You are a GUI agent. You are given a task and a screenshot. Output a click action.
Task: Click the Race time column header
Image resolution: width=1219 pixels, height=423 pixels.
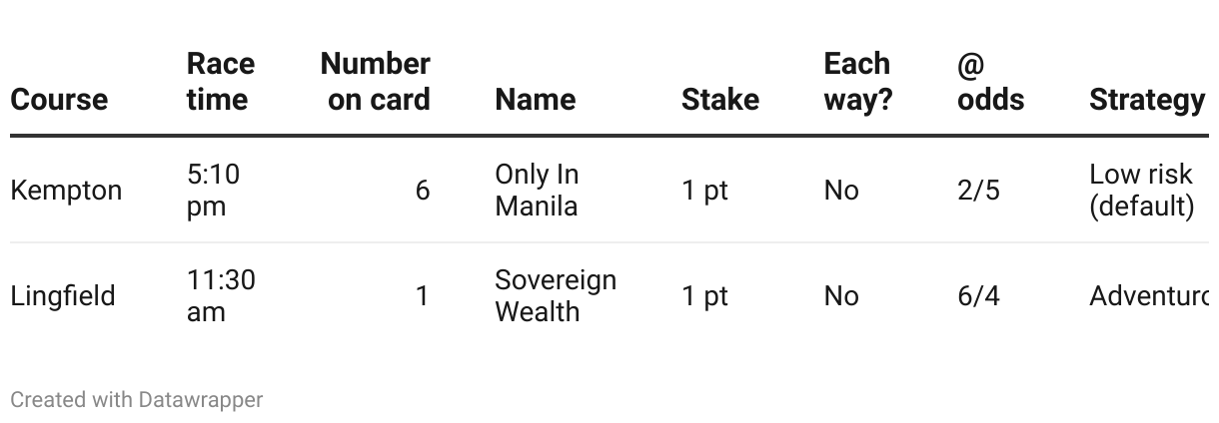pos(220,81)
